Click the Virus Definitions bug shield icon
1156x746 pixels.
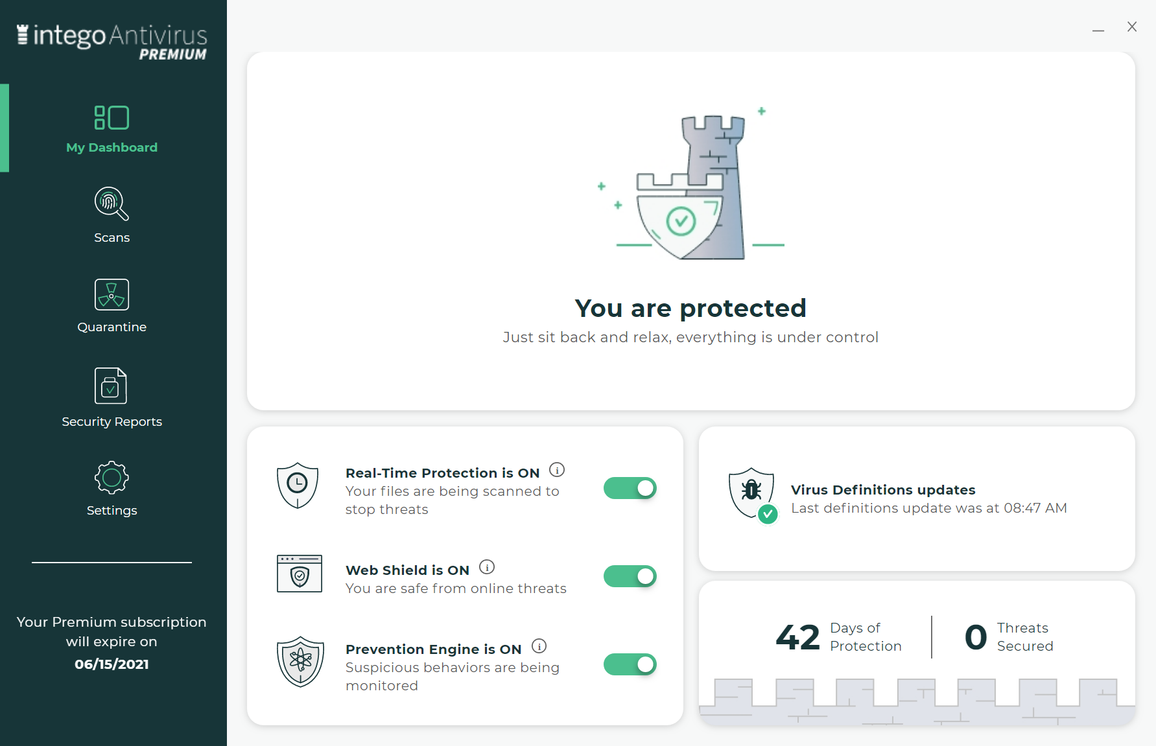click(x=752, y=494)
